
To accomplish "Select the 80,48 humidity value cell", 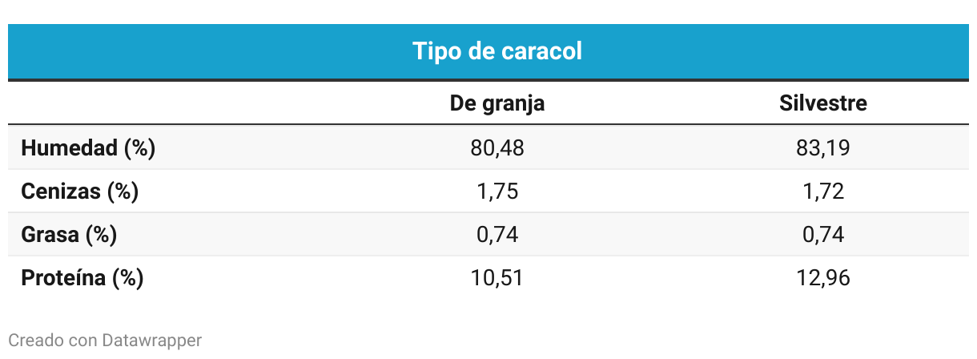I will click(497, 148).
